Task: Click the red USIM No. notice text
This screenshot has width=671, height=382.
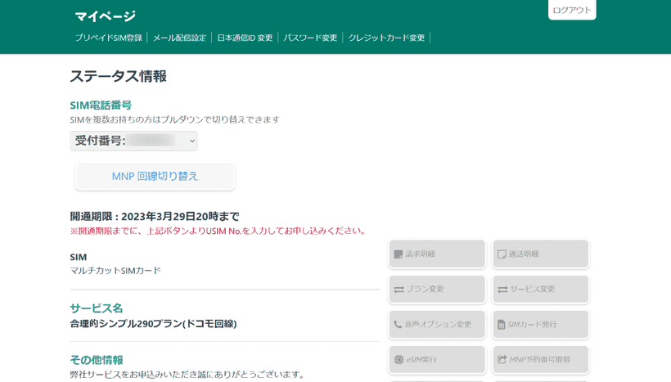Action: (x=218, y=231)
